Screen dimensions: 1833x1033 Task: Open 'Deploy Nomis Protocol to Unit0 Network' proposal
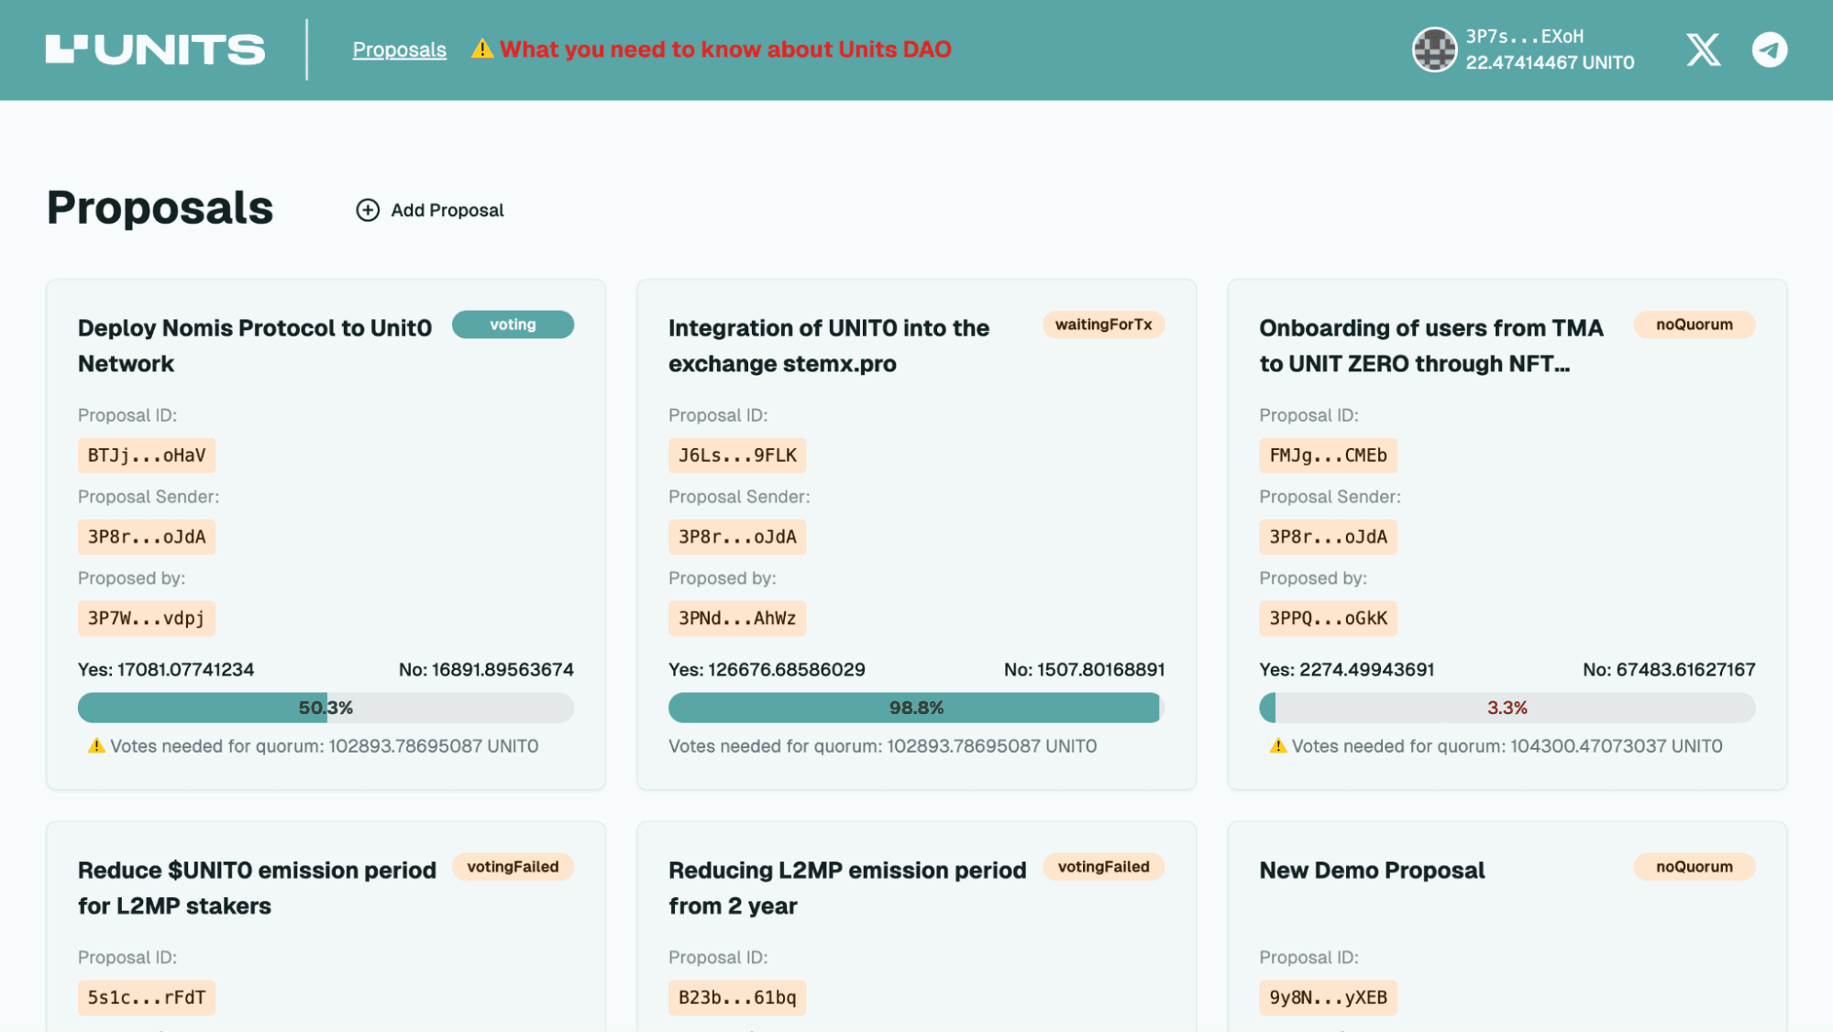tap(255, 346)
